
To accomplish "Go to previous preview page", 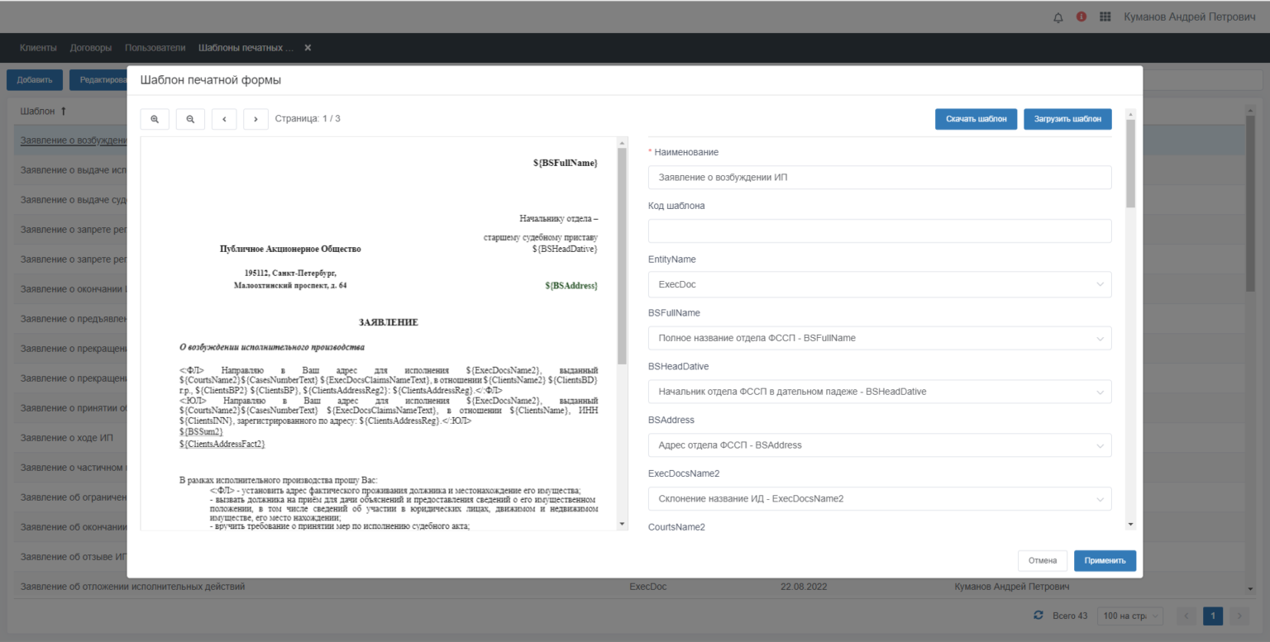I will (x=225, y=119).
